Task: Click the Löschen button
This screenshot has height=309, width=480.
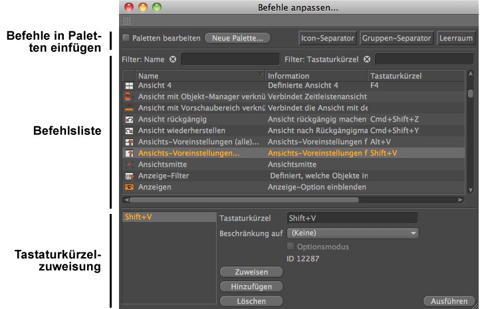Action: coord(251,301)
